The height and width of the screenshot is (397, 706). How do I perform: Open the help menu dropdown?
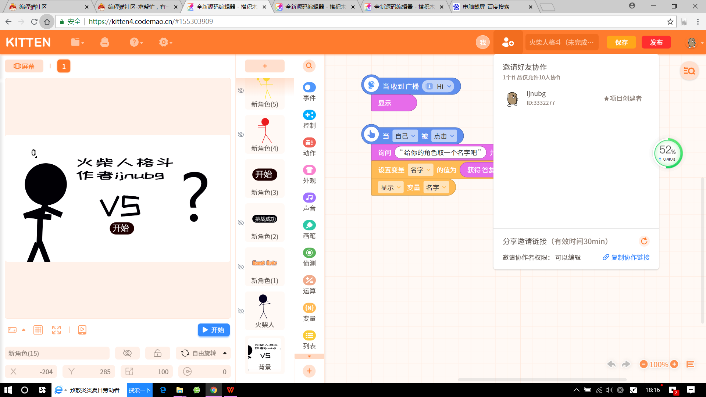point(136,42)
